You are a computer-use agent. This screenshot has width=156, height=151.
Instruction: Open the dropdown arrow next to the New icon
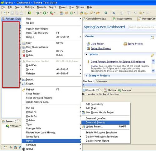8,13
